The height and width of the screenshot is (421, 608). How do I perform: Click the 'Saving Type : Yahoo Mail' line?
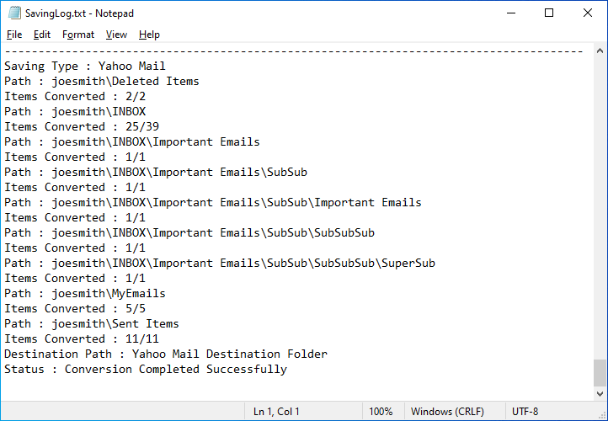coord(85,66)
